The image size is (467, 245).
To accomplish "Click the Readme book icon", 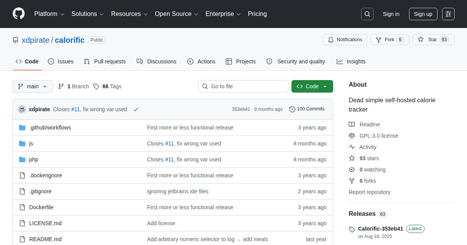I will [352, 124].
